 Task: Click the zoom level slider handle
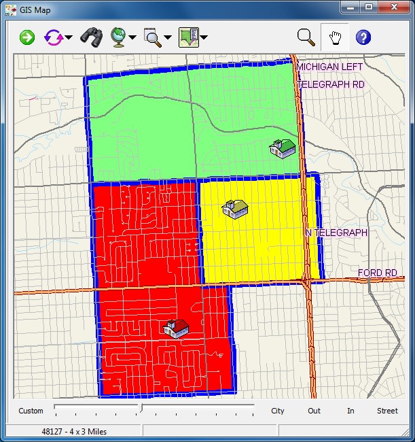pyautogui.click(x=140, y=409)
